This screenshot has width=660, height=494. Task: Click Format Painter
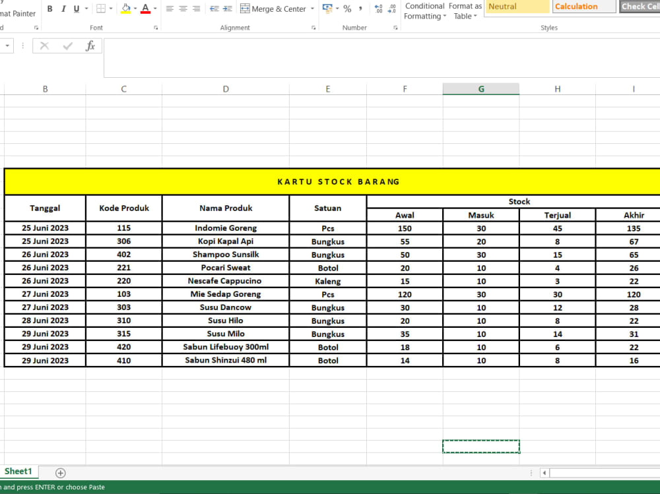[x=18, y=13]
